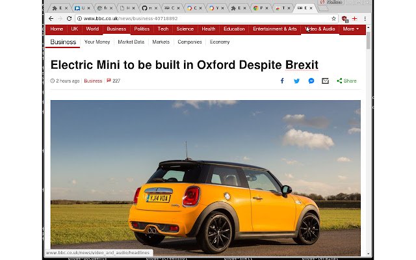Image resolution: width=416 pixels, height=260 pixels.
Task: Go to BBC News Home
Action: tap(57, 29)
